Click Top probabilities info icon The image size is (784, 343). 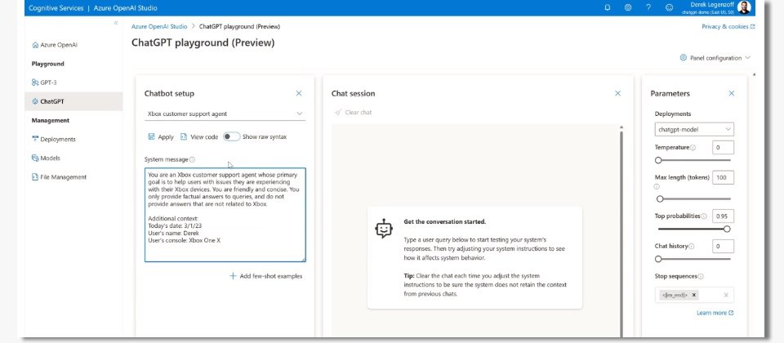pos(704,216)
